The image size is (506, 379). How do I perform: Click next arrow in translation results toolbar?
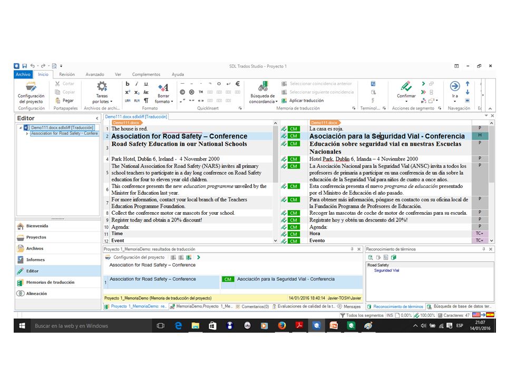199,257
